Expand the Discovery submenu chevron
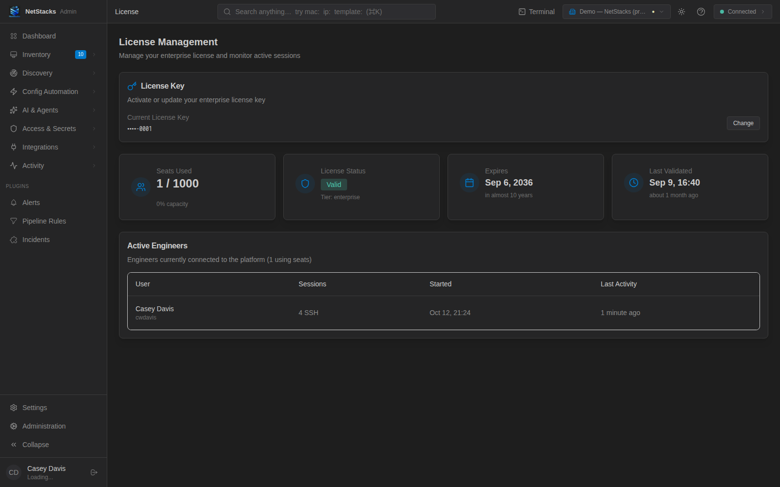The width and height of the screenshot is (780, 487). [94, 73]
